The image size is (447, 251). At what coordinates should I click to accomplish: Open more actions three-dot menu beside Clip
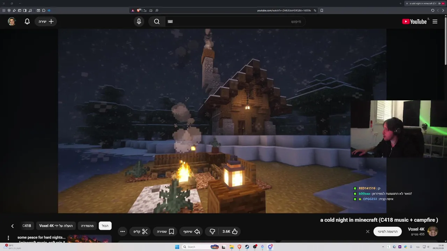pos(122,231)
